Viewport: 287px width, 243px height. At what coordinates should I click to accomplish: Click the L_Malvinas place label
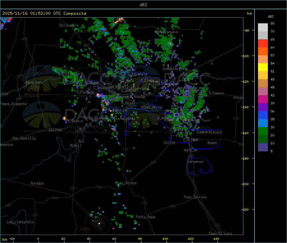click(126, 118)
